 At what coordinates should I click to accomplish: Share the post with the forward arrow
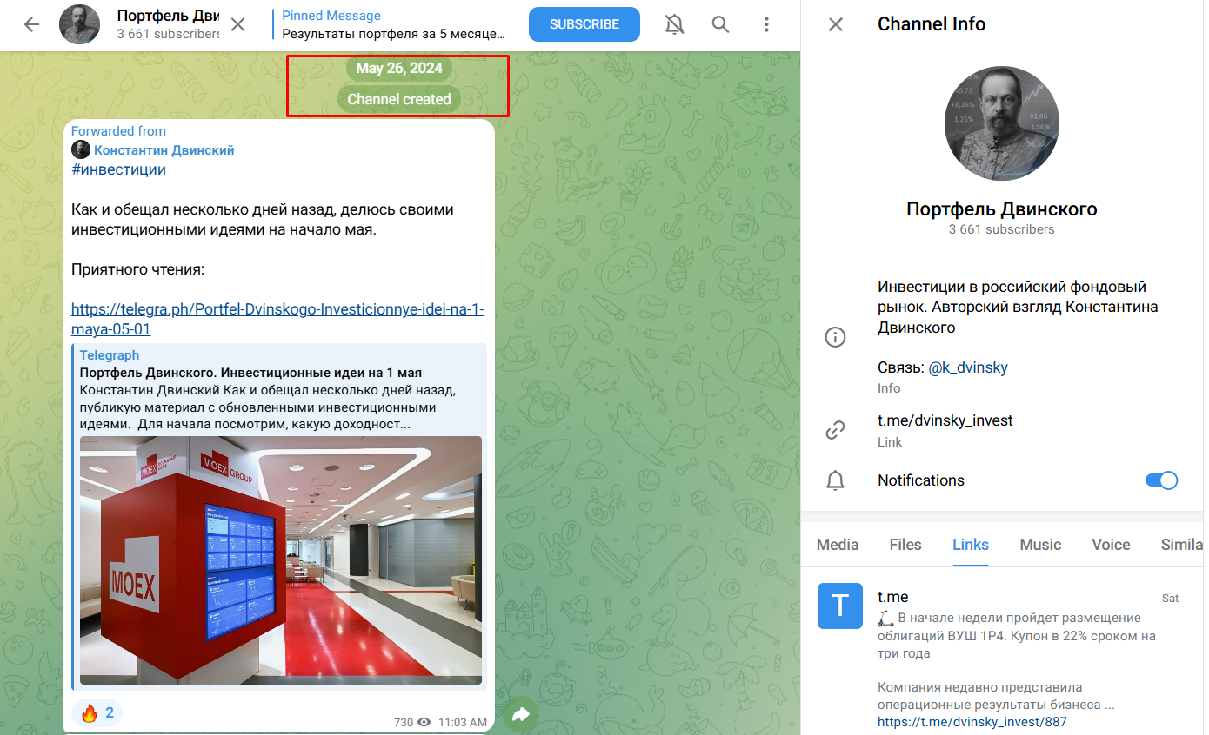point(521,714)
